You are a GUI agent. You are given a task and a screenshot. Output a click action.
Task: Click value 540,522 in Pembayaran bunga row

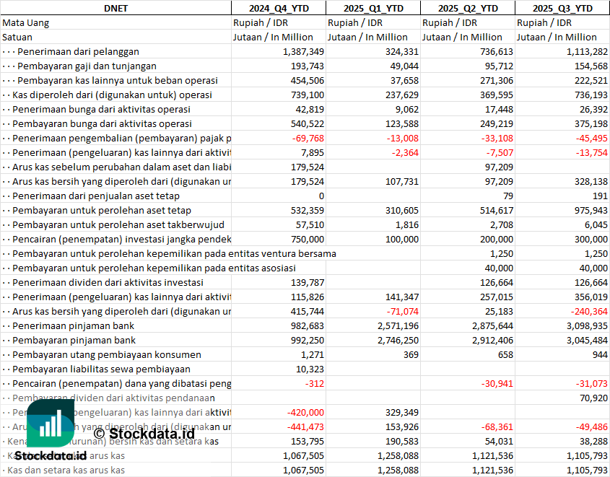(308, 123)
